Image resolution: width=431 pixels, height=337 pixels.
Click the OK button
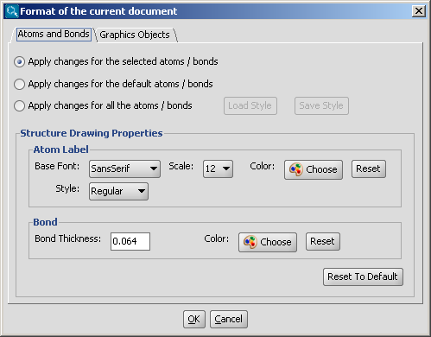(x=194, y=319)
